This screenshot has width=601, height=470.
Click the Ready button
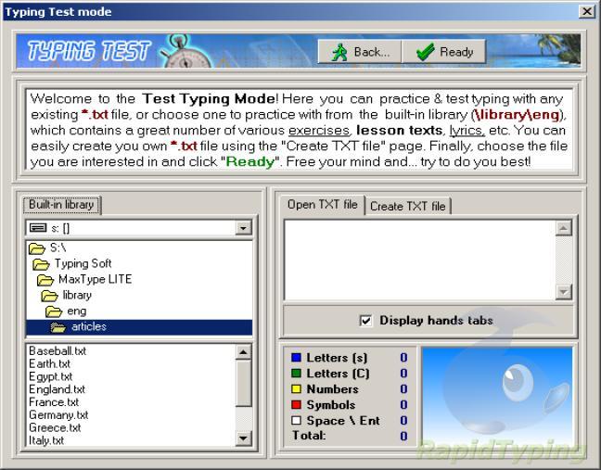(443, 52)
